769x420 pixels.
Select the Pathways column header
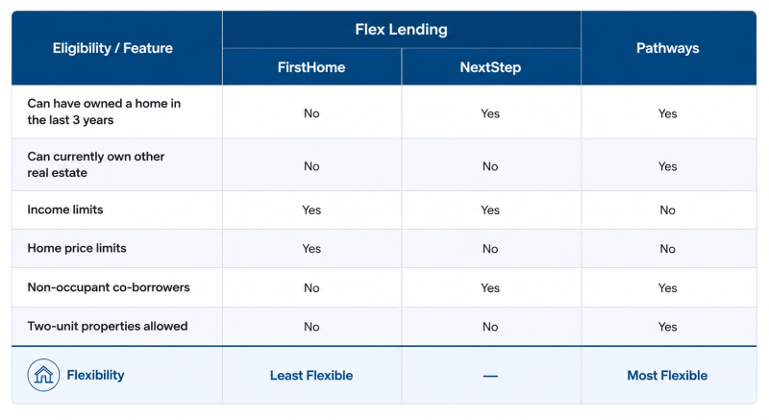click(667, 48)
